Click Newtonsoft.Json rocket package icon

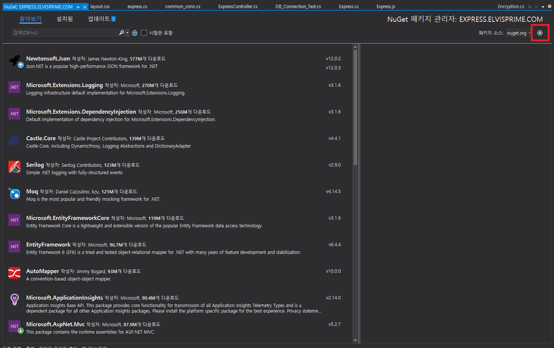click(15, 61)
